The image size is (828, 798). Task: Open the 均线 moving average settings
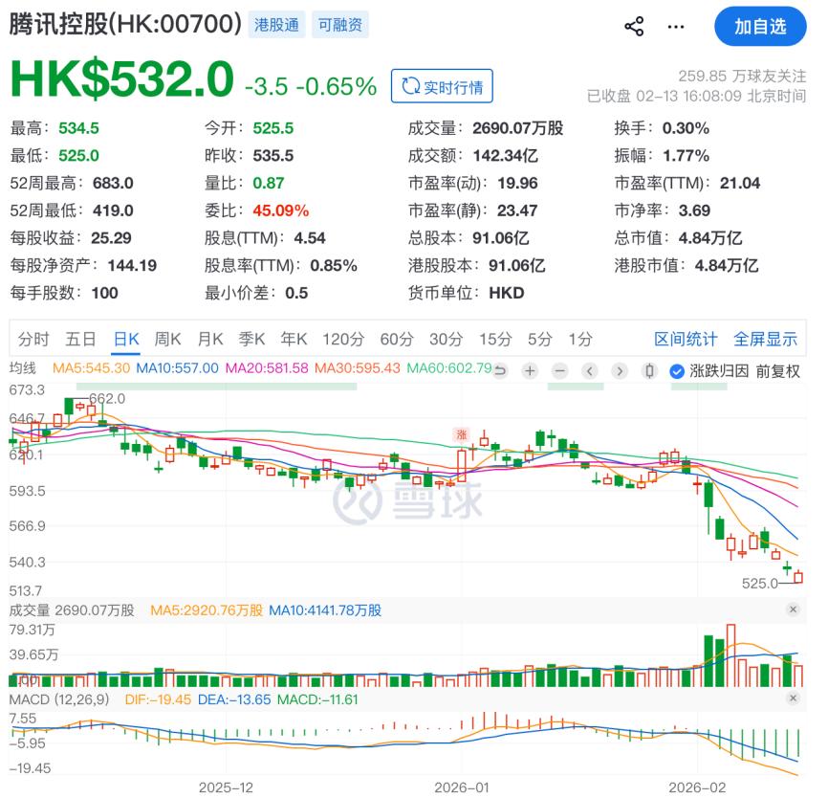point(23,368)
